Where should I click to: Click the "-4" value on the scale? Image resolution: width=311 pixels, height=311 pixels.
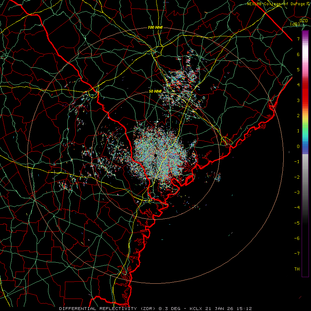tap(297, 207)
